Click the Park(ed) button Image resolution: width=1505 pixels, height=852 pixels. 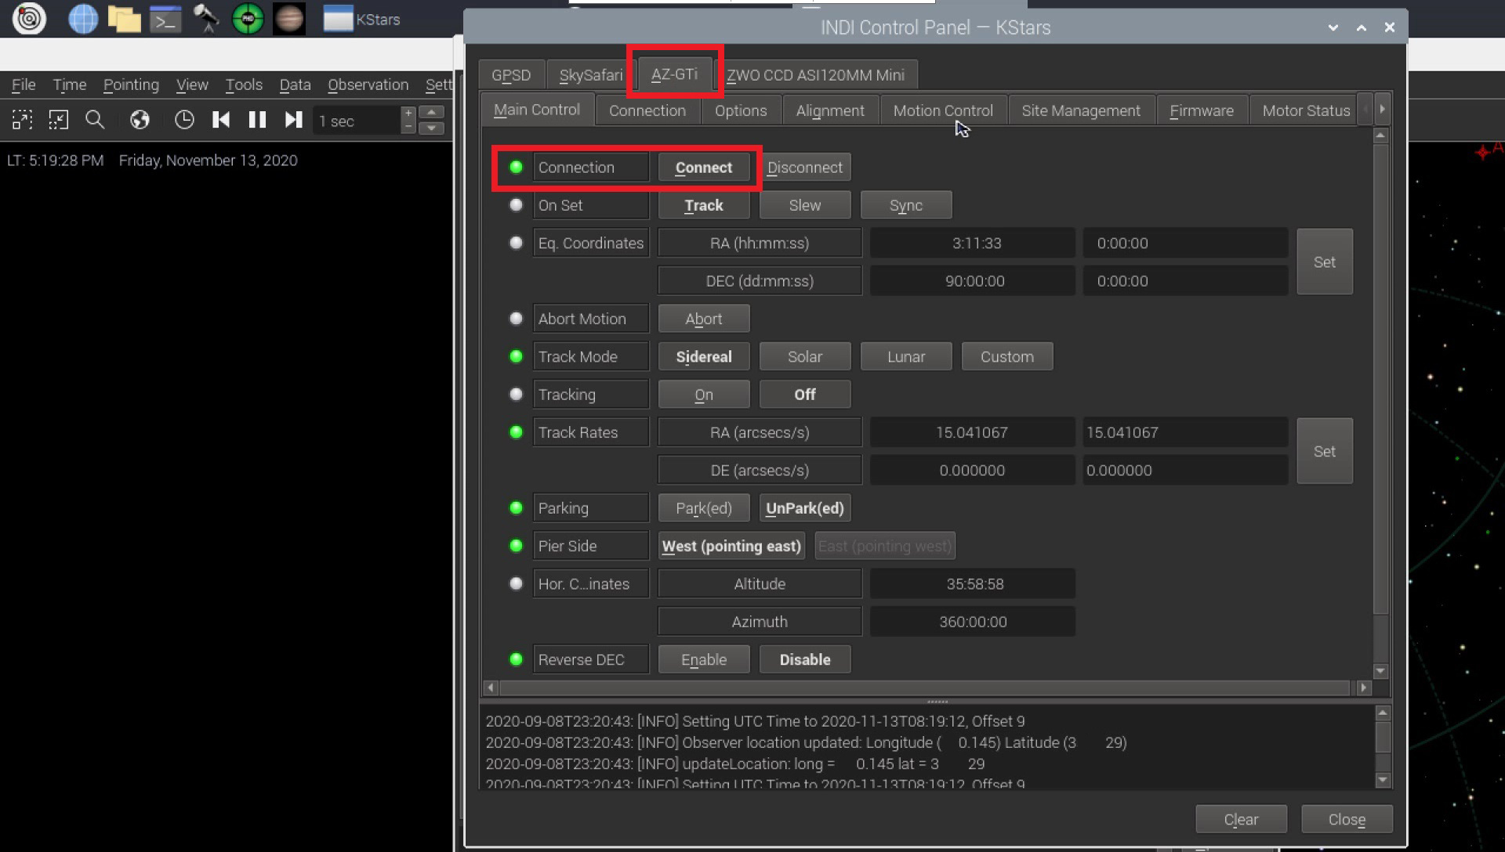(x=704, y=508)
